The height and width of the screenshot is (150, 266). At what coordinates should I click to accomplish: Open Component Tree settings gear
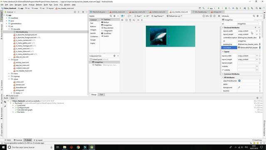click(115, 56)
